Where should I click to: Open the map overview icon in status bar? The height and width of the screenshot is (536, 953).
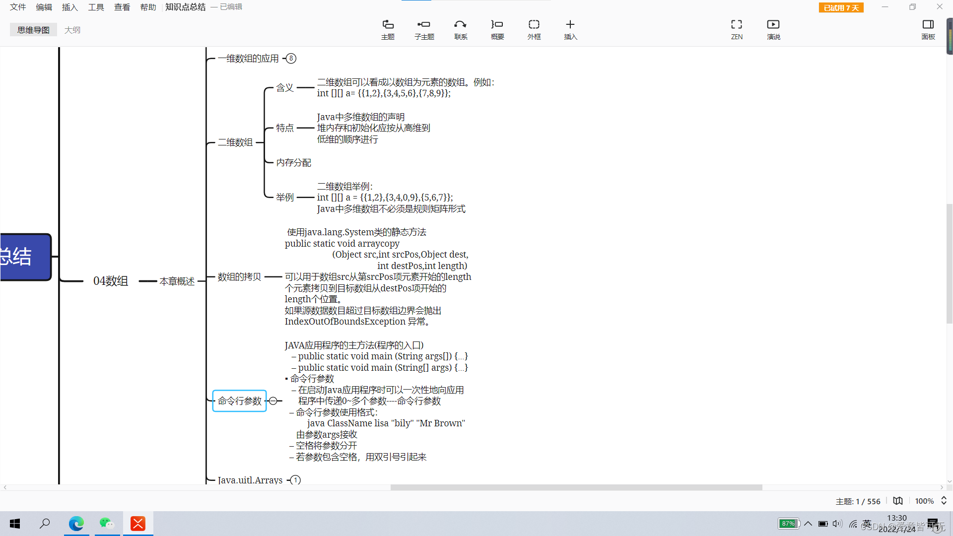point(898,501)
